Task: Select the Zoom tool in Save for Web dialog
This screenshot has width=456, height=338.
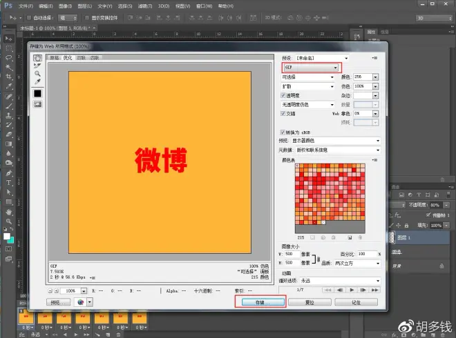Action: tap(37, 74)
